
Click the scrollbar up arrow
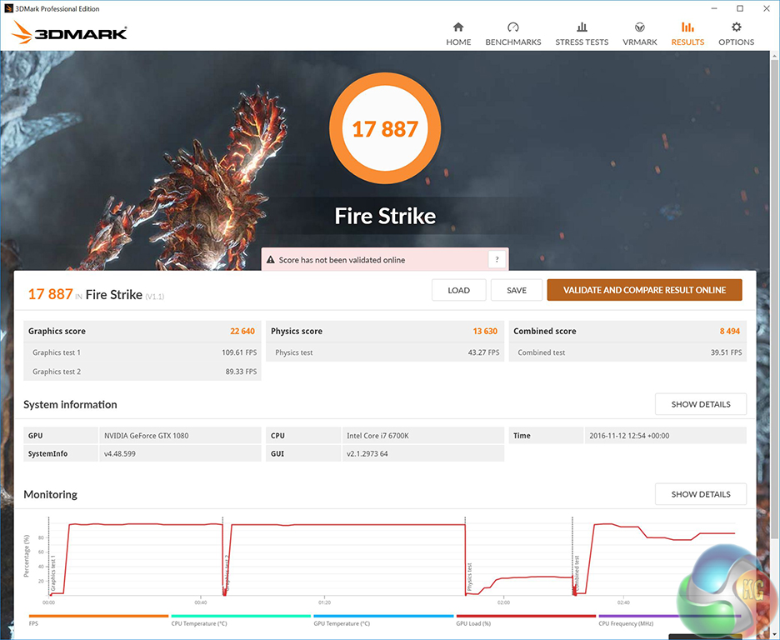pyautogui.click(x=774, y=55)
